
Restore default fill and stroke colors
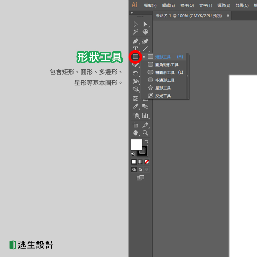point(132,153)
